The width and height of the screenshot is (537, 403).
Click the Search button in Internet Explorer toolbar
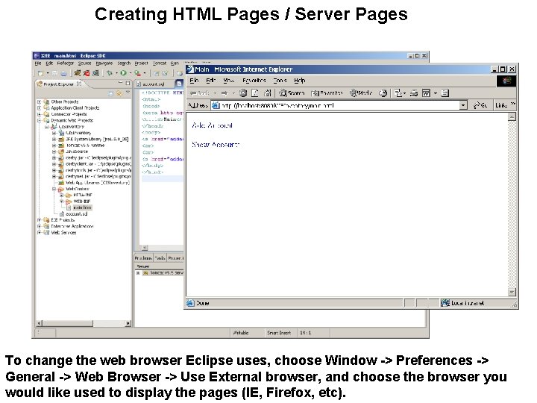(292, 93)
